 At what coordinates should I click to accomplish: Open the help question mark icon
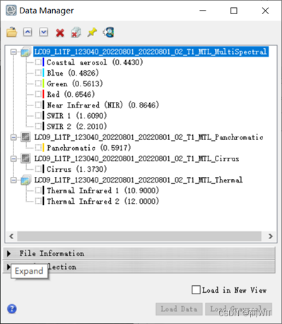coord(12,308)
